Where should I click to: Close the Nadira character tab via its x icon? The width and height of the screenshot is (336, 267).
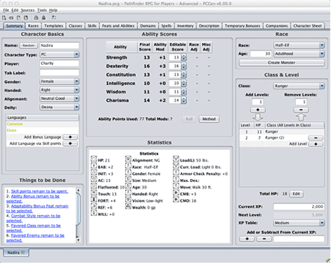[x=23, y=252]
